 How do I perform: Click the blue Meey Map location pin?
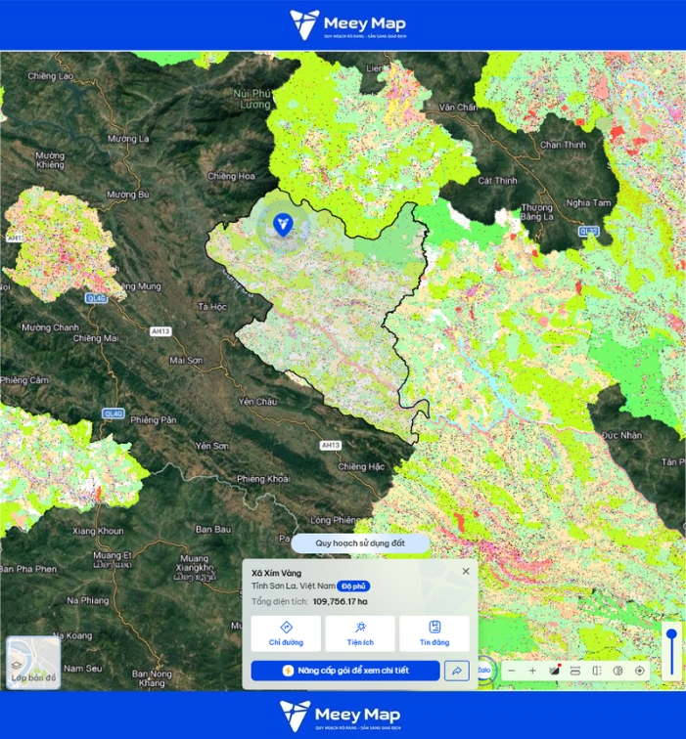pos(283,225)
